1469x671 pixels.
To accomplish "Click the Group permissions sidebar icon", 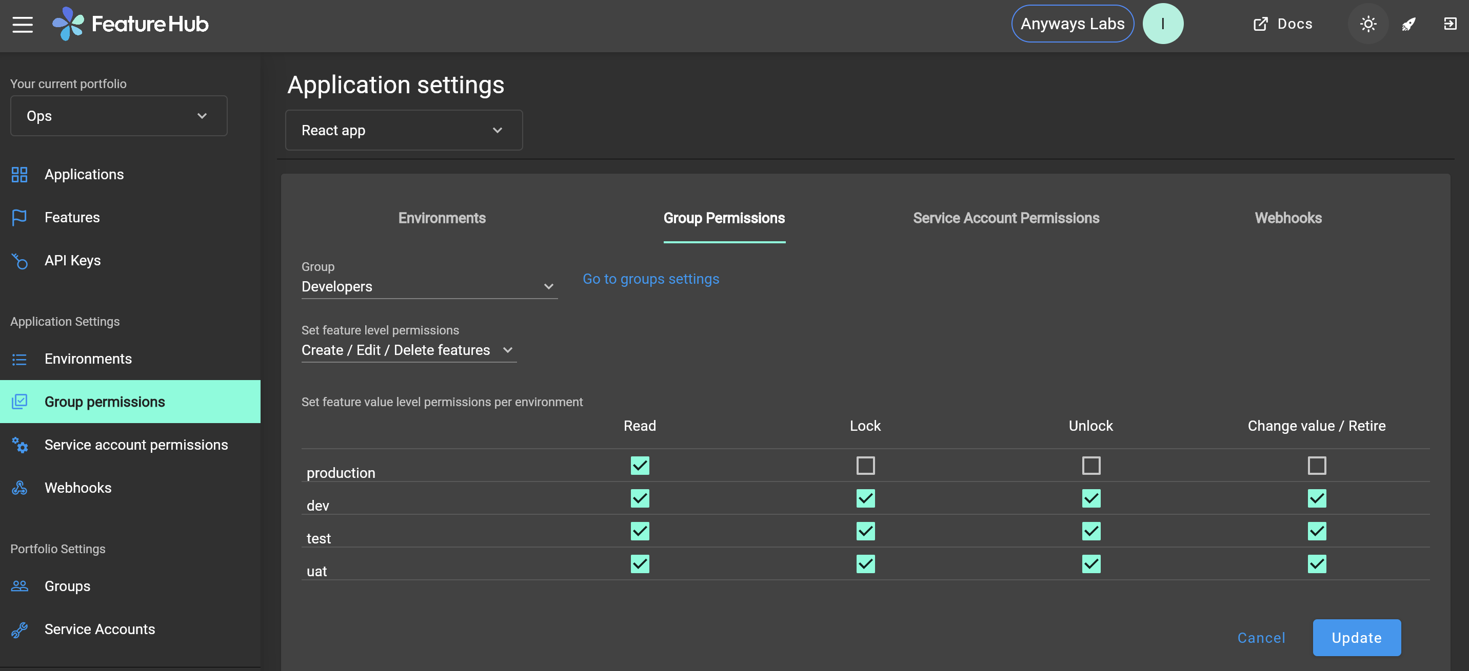I will point(19,402).
